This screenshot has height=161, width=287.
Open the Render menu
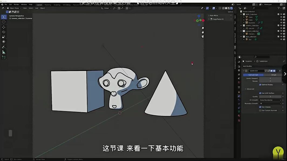(16, 5)
